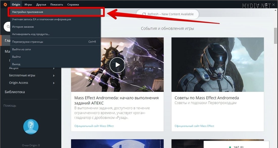Click the vertical scrollbar thumb
The image size is (278, 148).
point(275,35)
